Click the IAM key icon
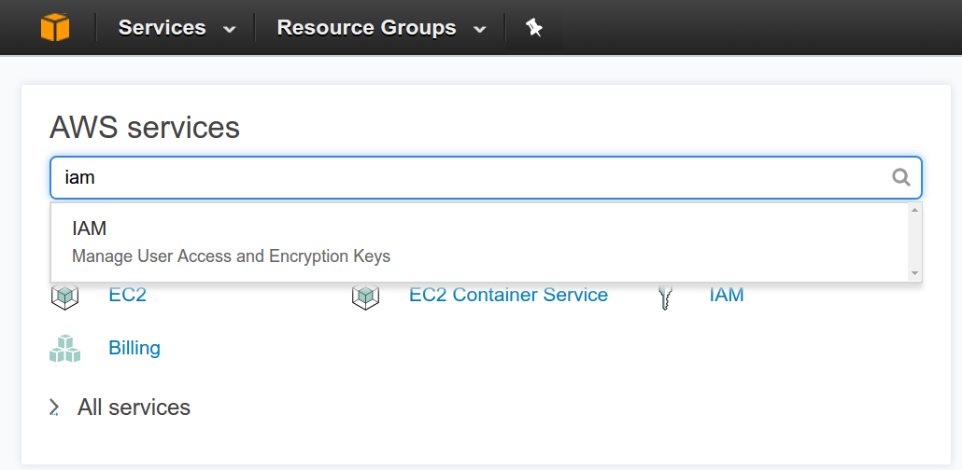962x470 pixels. pyautogui.click(x=665, y=297)
